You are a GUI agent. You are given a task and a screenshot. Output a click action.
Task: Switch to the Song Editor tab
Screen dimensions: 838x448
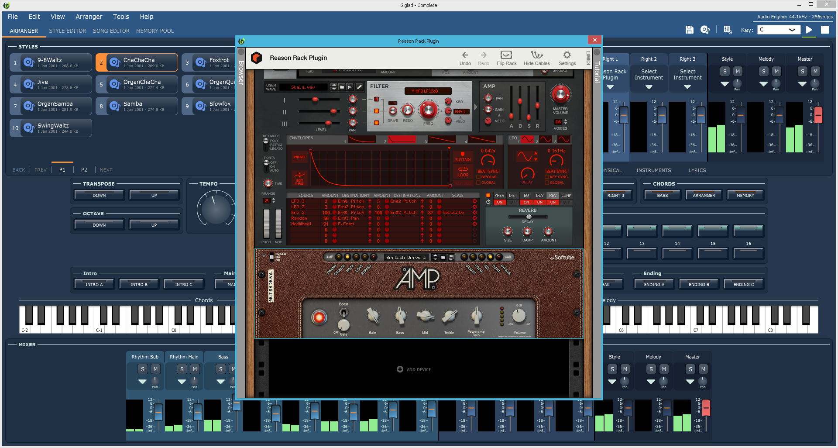[111, 31]
